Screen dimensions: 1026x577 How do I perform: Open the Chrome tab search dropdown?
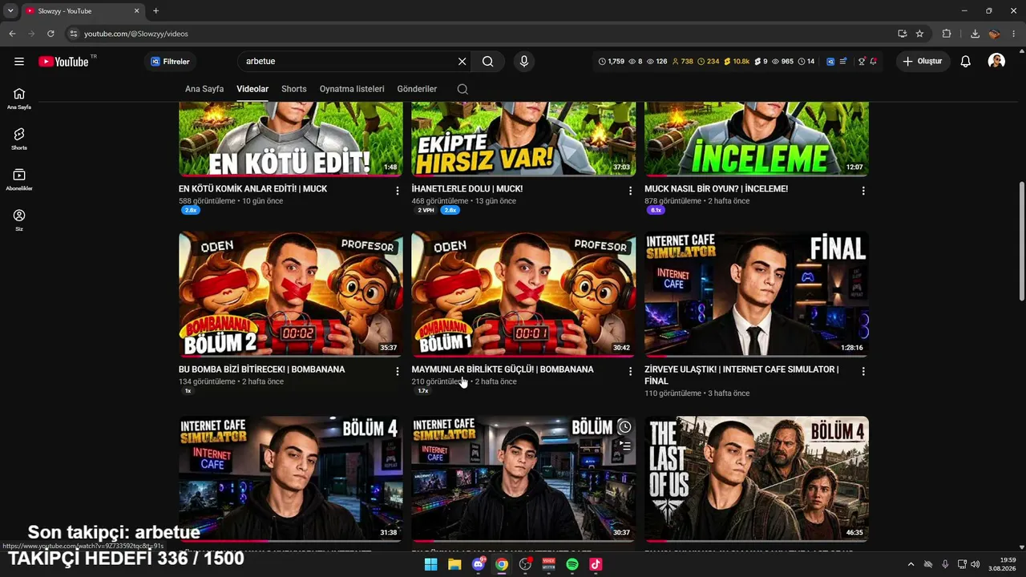coord(10,11)
